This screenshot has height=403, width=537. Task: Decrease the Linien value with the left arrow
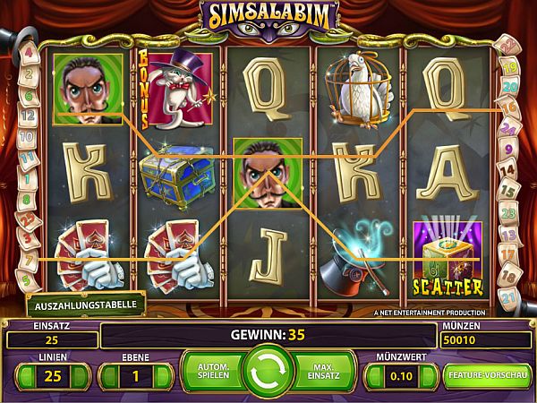27,376
